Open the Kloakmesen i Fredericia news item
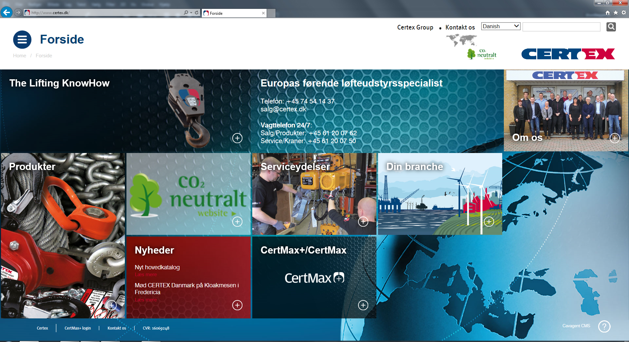Screen dimensions: 629x342 pyautogui.click(x=187, y=289)
